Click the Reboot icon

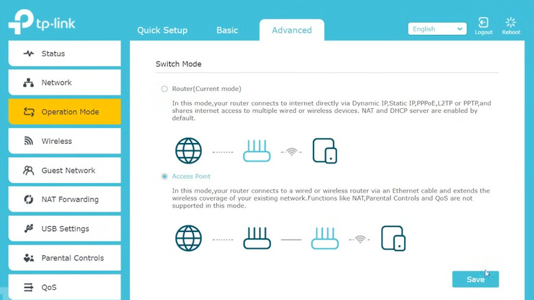pyautogui.click(x=511, y=23)
